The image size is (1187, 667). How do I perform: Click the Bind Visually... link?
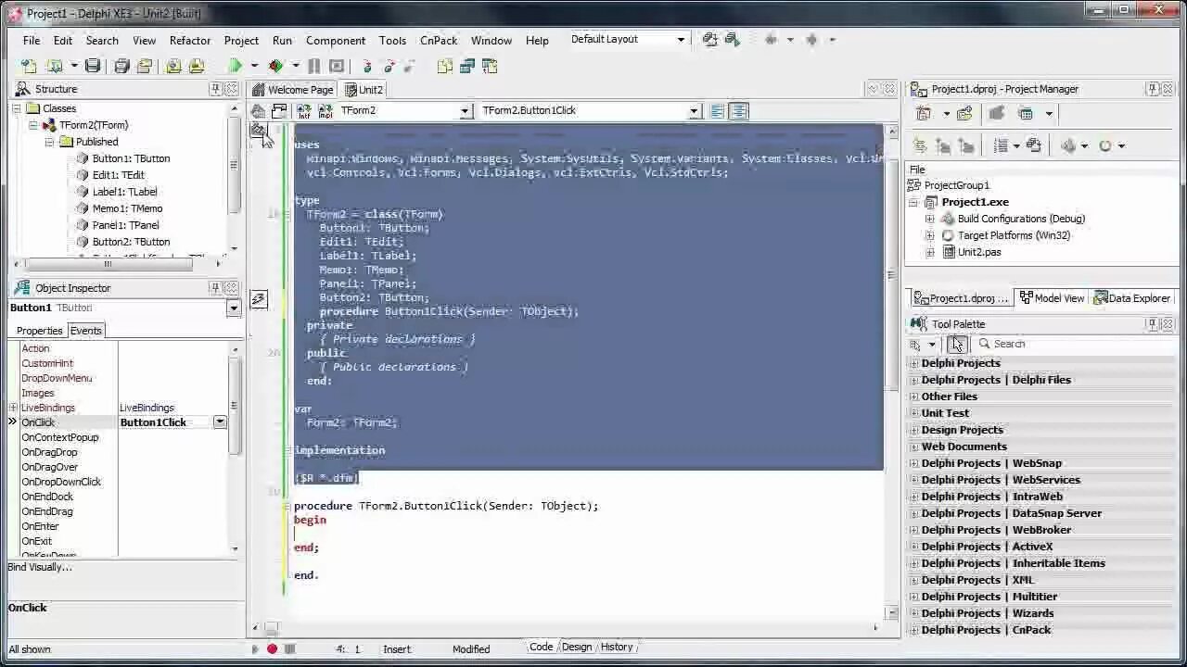point(40,567)
